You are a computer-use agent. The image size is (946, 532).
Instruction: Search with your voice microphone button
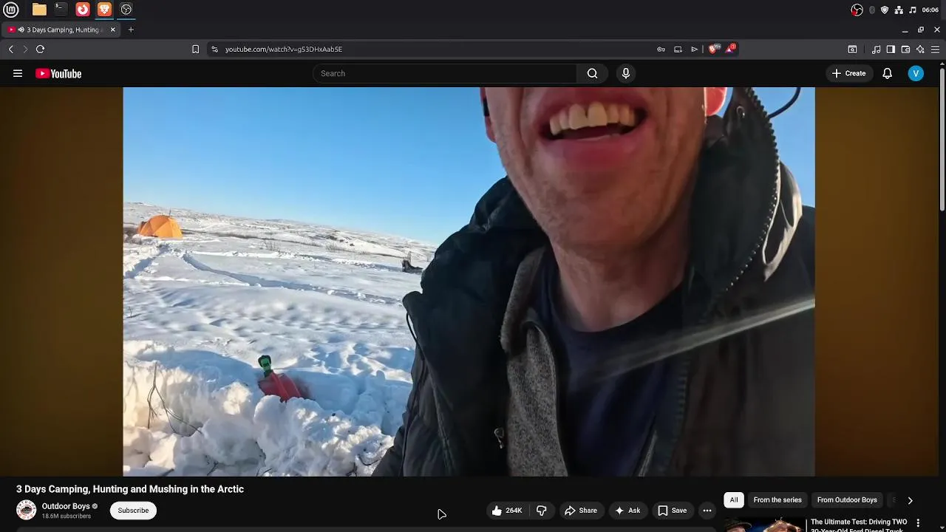coord(625,73)
